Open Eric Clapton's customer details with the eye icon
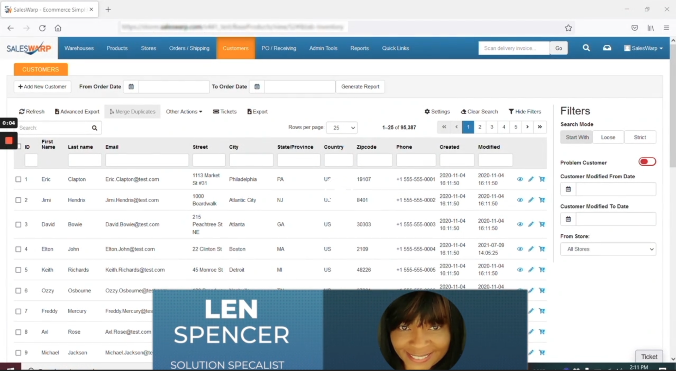This screenshot has height=371, width=676. point(520,179)
